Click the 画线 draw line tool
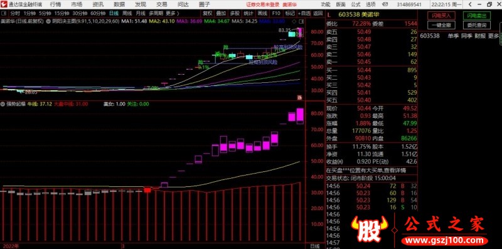502x249 pixels. point(262,13)
